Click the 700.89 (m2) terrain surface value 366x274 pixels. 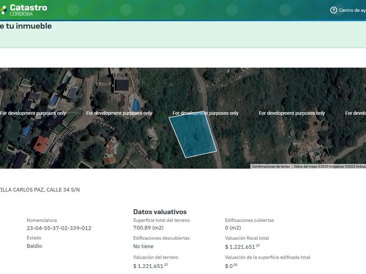click(148, 228)
